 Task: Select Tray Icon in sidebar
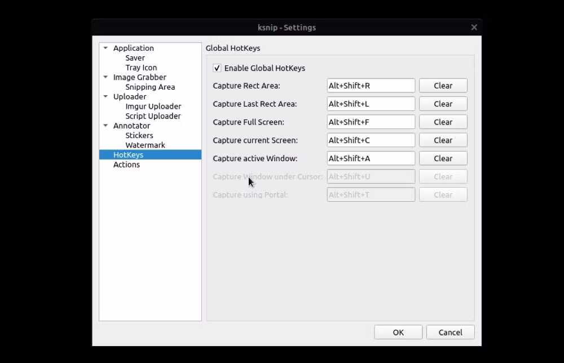141,68
